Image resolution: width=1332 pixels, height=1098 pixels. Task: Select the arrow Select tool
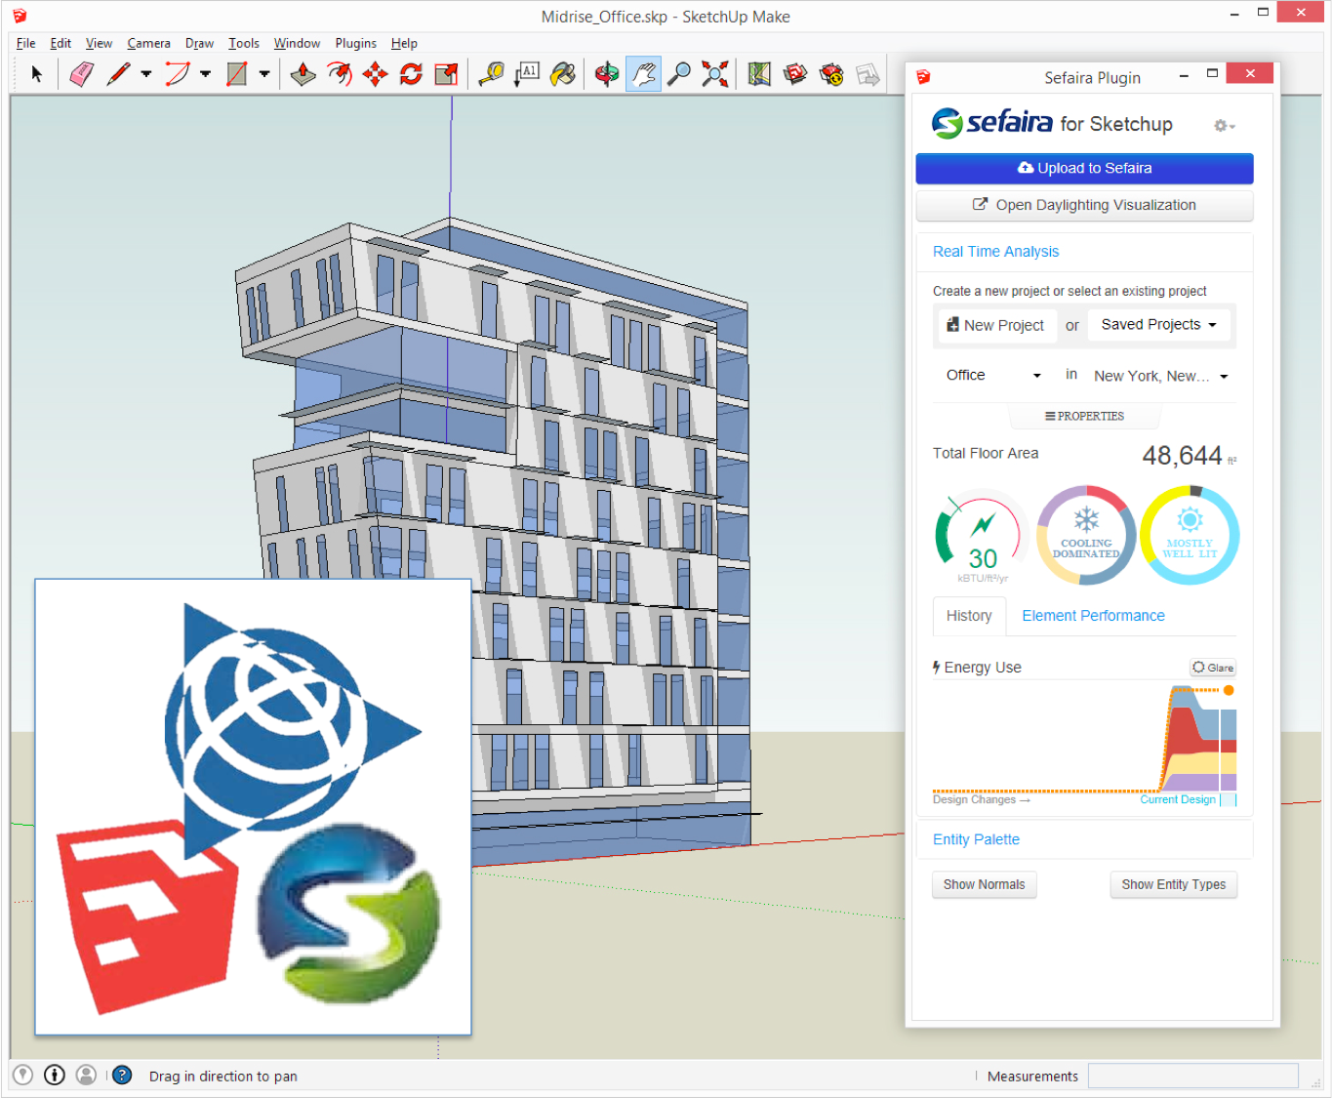(37, 74)
